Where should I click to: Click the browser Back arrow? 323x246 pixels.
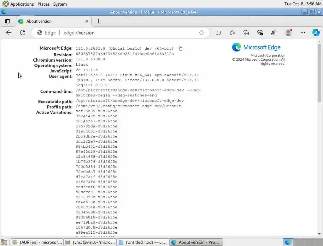point(9,33)
